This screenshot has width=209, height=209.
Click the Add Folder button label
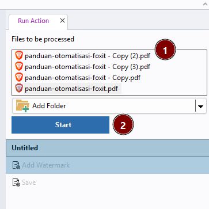pyautogui.click(x=49, y=106)
